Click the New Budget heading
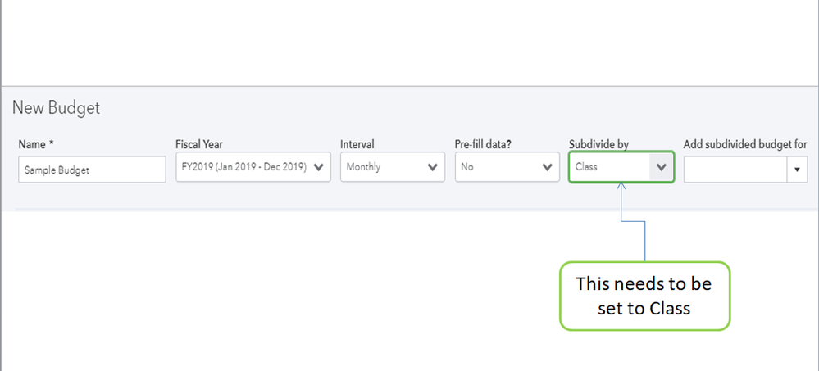Screen dimensions: 819x371 click(56, 108)
